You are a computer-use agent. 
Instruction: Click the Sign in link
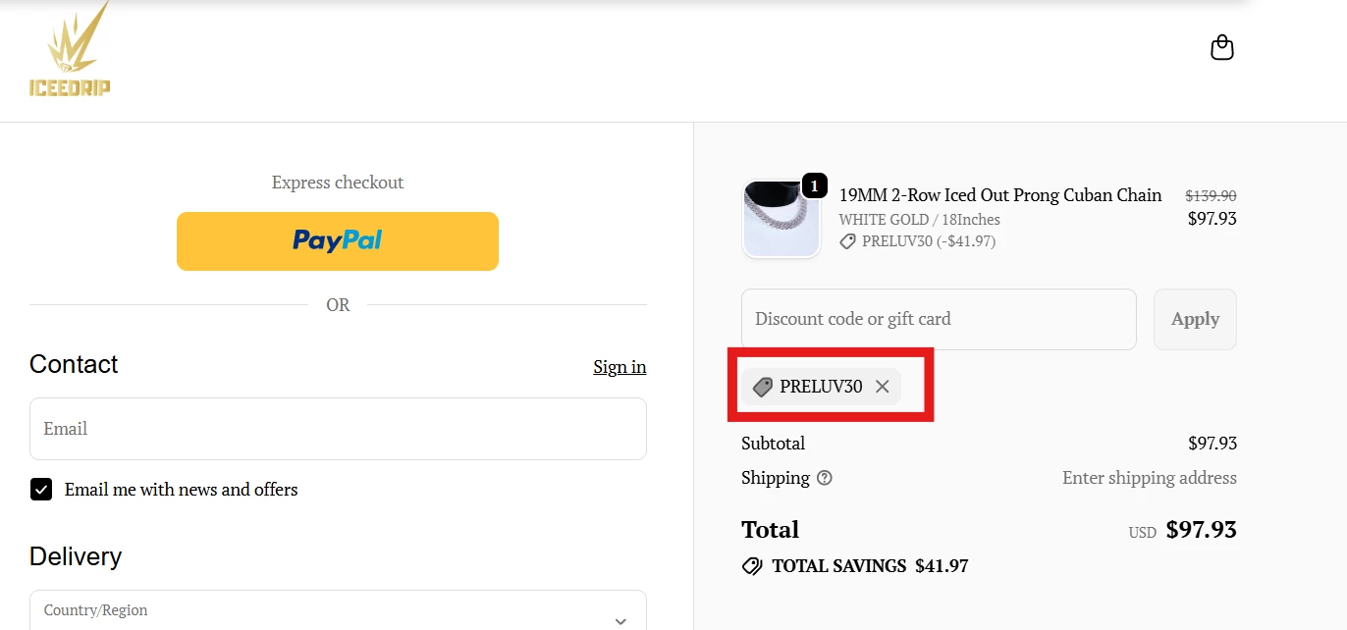tap(620, 367)
